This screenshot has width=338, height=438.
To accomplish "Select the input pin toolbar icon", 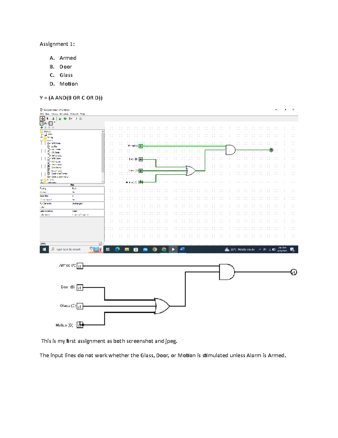I will (60, 119).
